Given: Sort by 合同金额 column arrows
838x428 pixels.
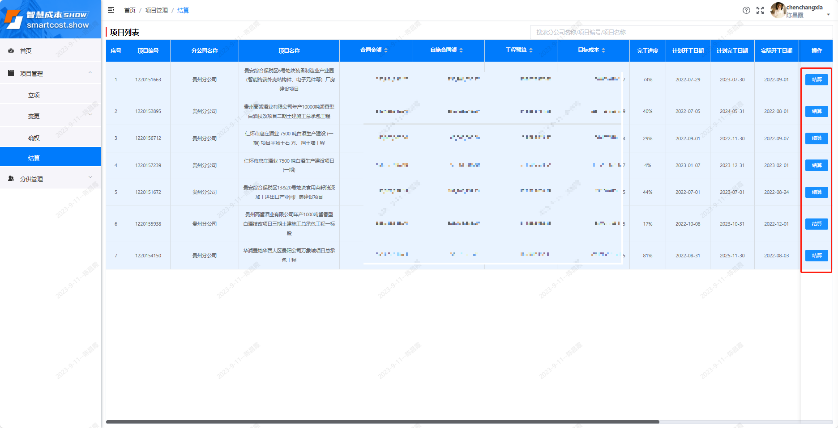Looking at the screenshot, I should [386, 50].
